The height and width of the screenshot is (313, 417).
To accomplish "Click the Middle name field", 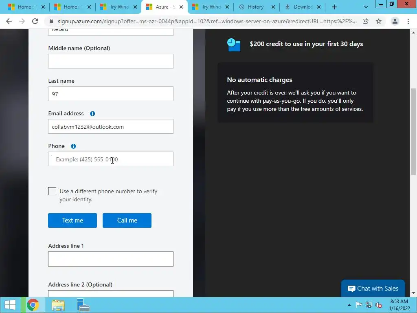I will click(x=111, y=61).
